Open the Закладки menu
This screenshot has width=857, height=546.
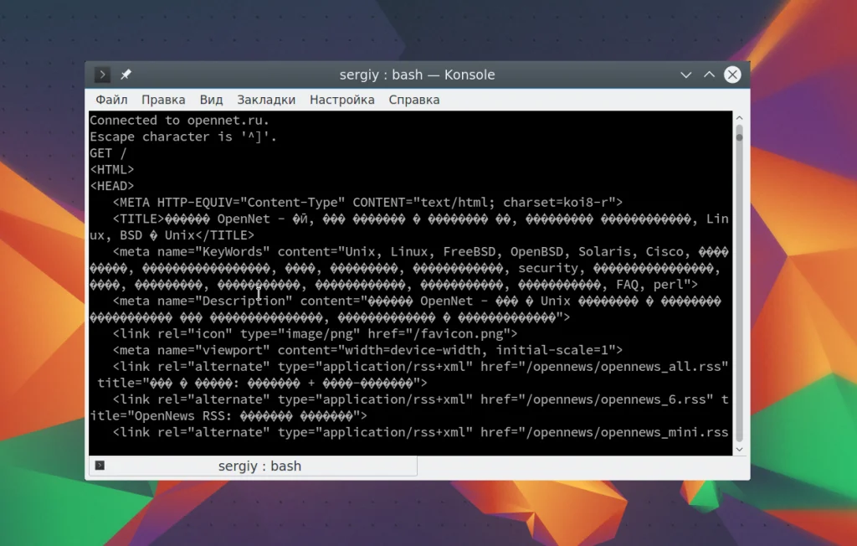click(x=266, y=100)
